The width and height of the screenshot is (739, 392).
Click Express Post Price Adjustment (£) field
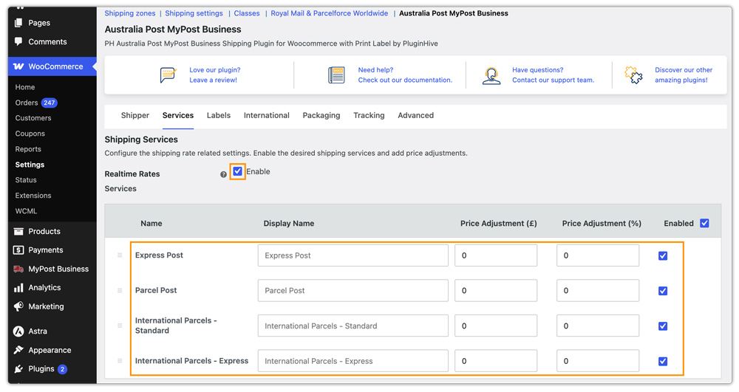[496, 255]
